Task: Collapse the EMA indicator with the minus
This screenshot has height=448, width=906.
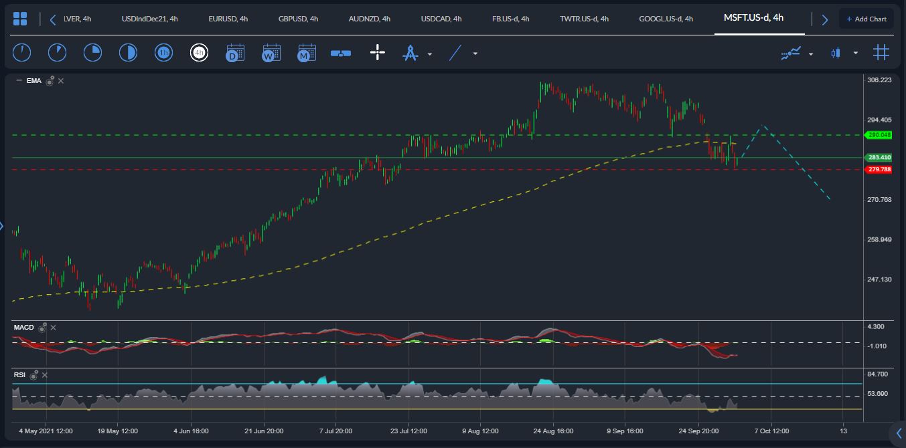Action: pos(19,81)
